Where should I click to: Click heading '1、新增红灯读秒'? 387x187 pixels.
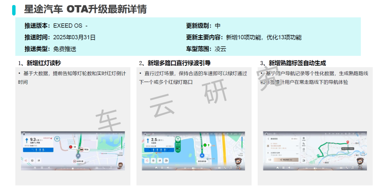39,63
